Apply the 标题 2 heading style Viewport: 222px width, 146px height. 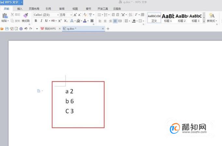182,18
